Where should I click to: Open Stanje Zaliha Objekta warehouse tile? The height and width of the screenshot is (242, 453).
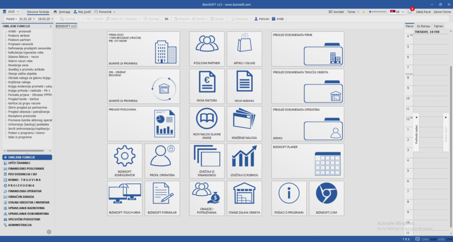tap(245, 198)
